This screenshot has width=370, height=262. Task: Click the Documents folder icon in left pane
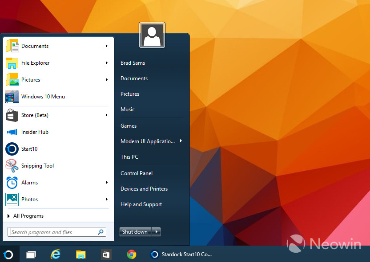[12, 46]
